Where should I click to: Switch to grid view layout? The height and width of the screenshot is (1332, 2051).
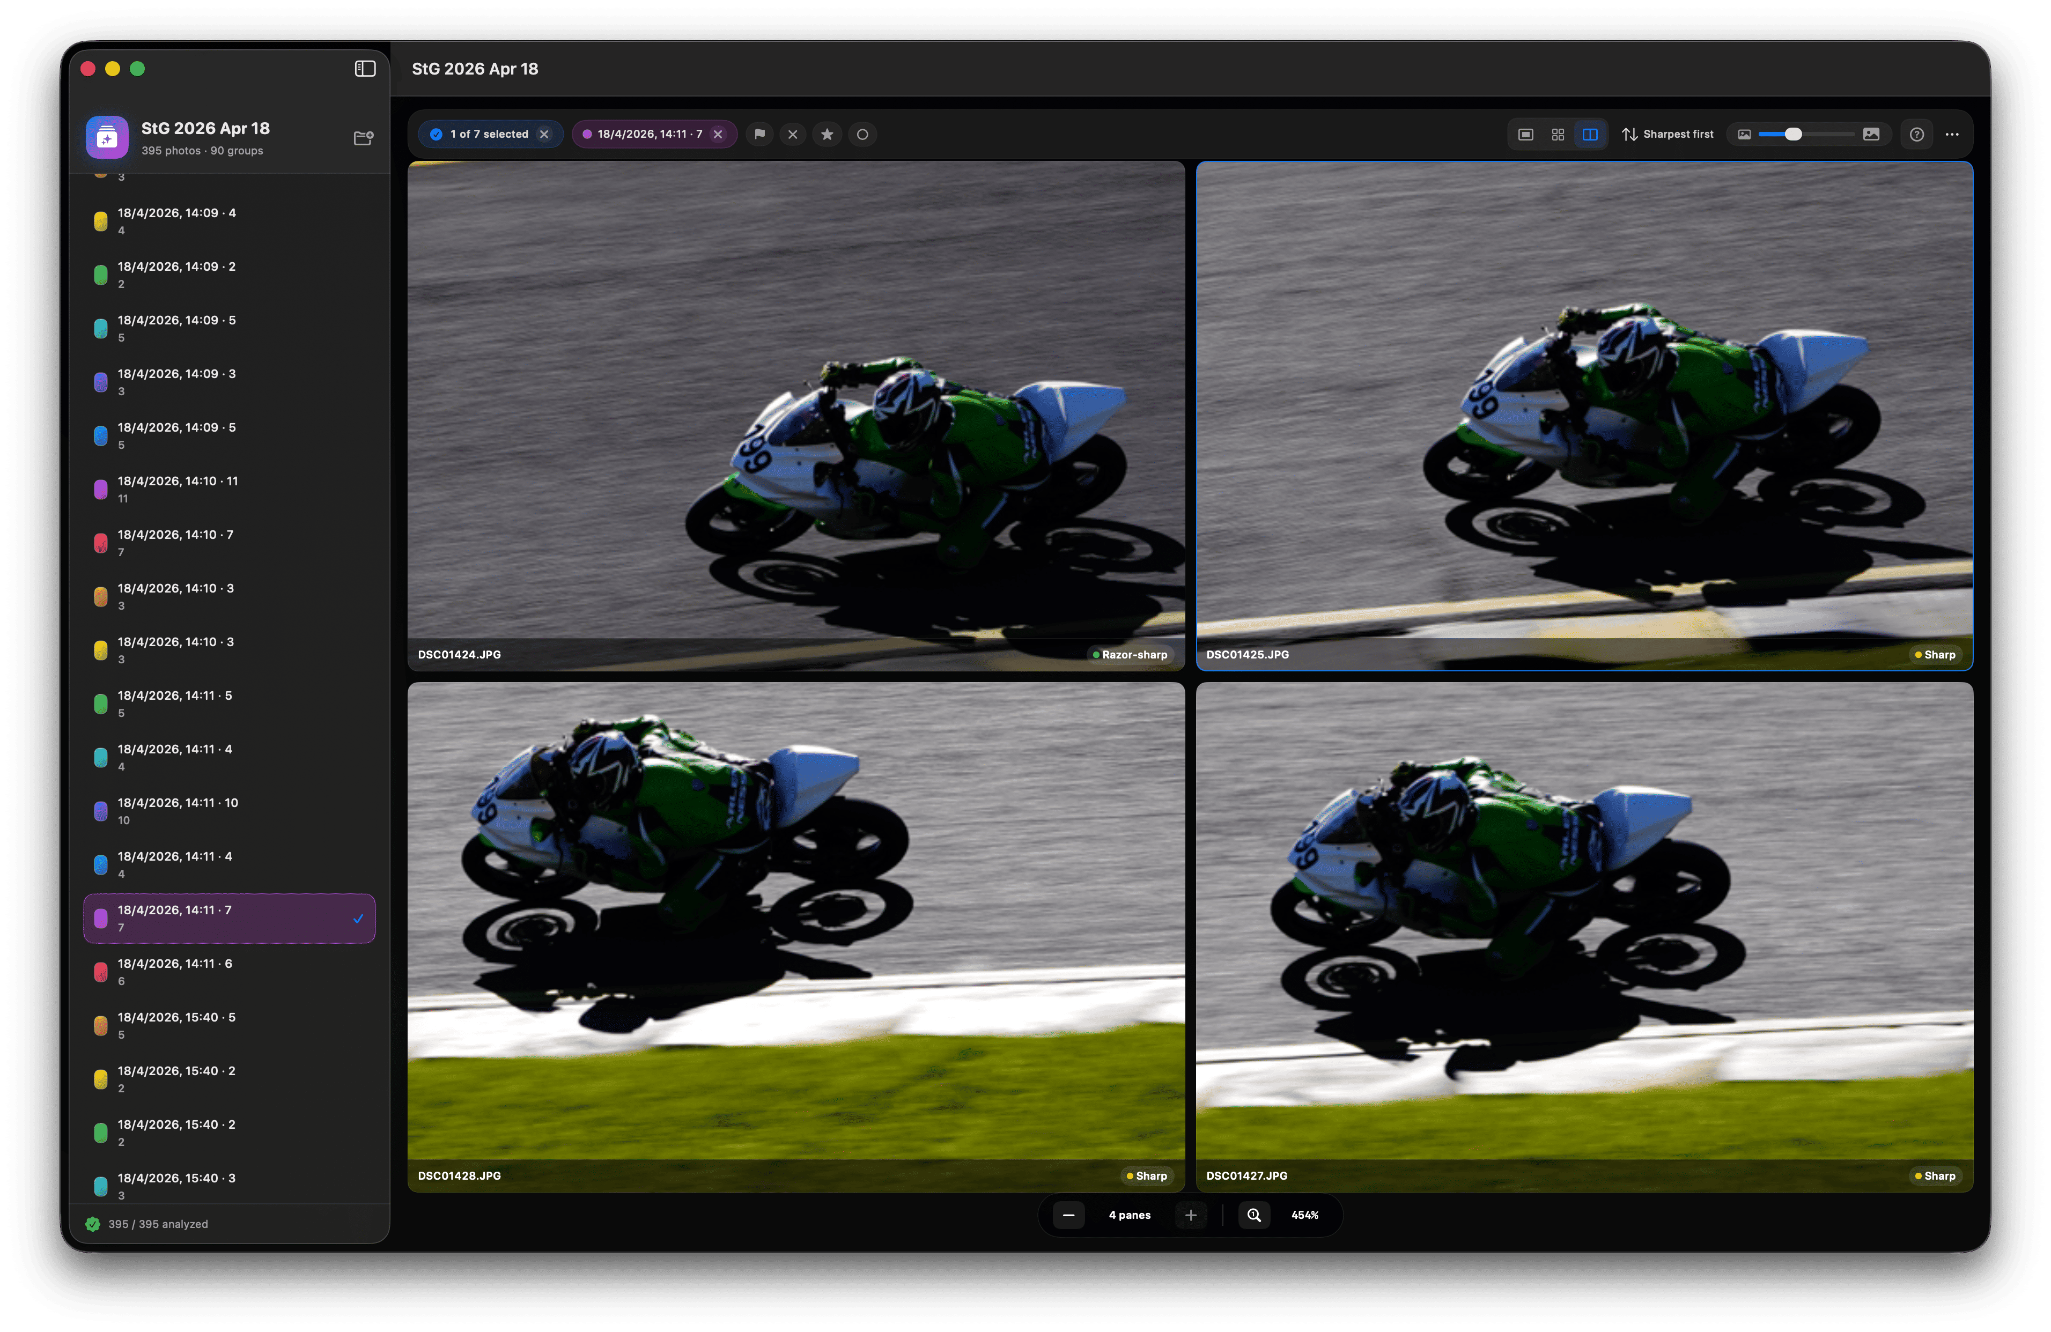point(1557,135)
